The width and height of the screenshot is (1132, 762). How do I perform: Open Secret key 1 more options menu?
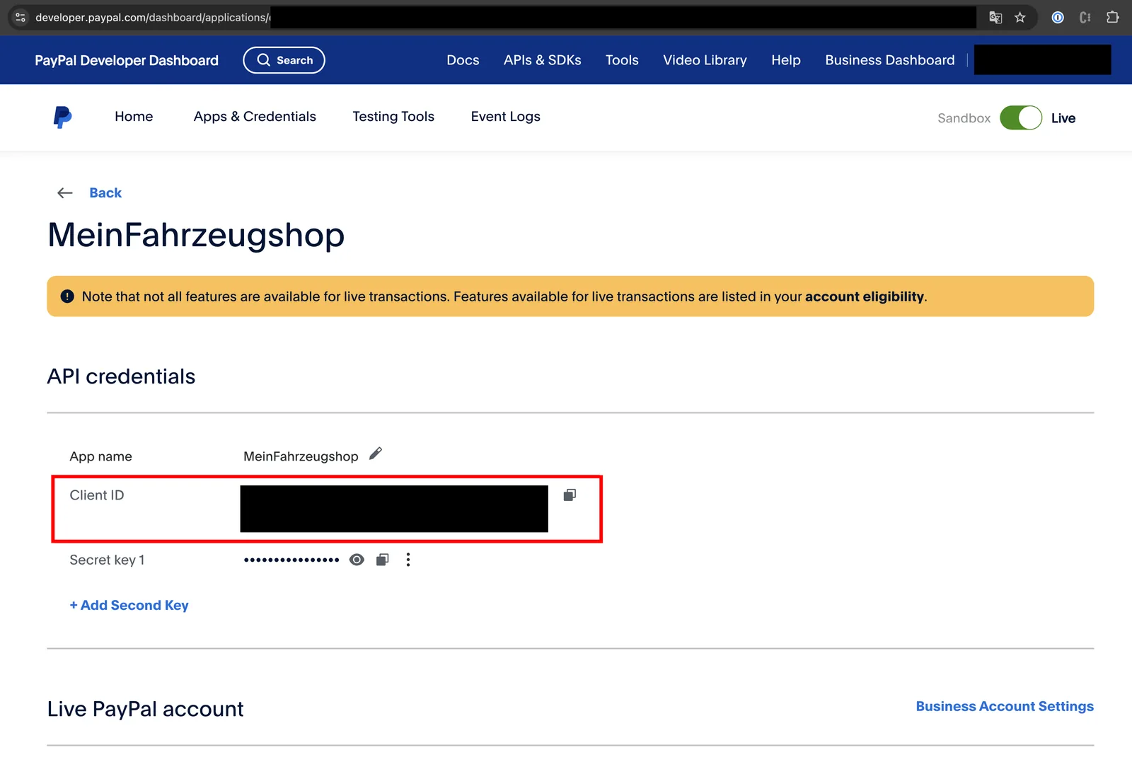(x=408, y=560)
